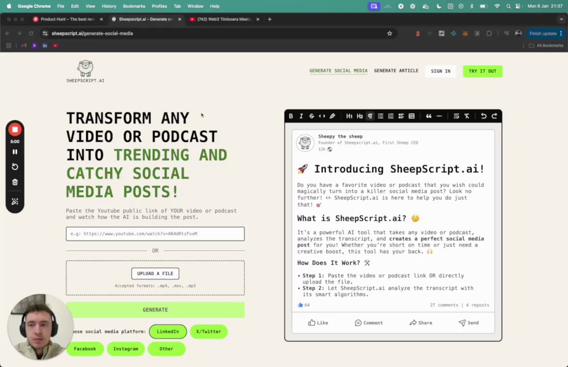This screenshot has width=568, height=367.
Task: Redo edit in the editor
Action: point(494,116)
